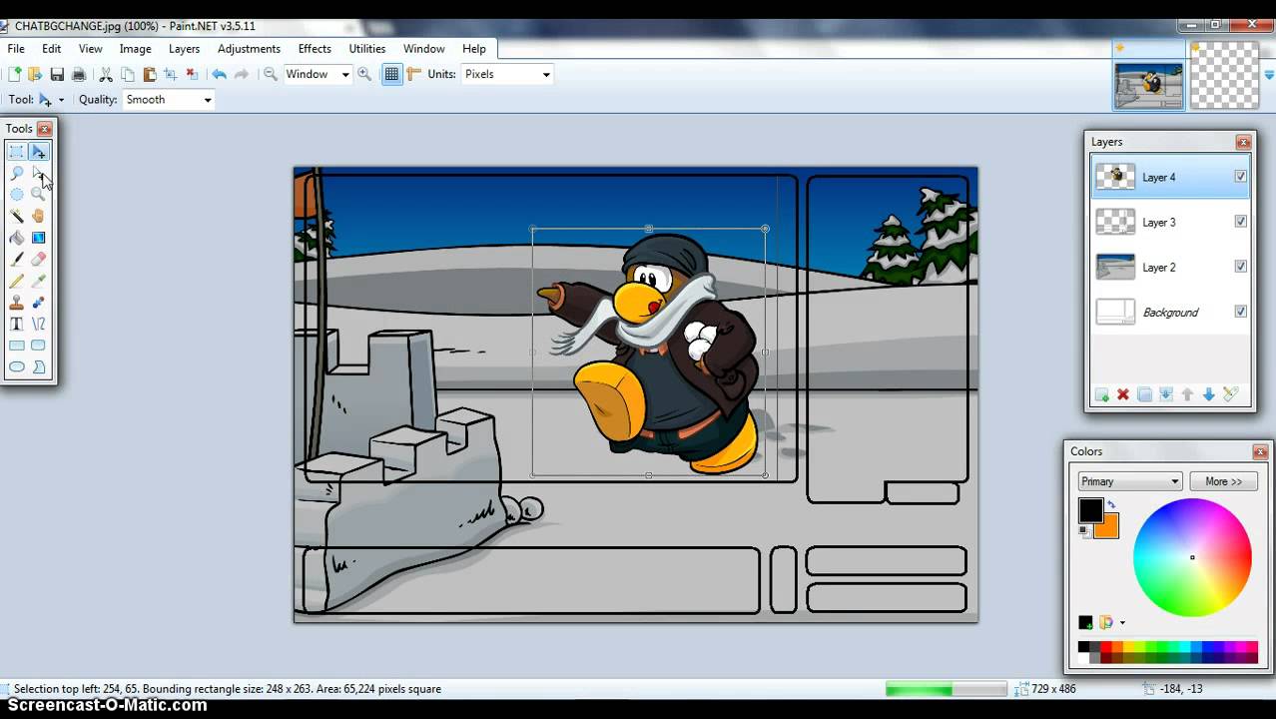
Task: Select the Recolor tool
Action: coord(38,303)
